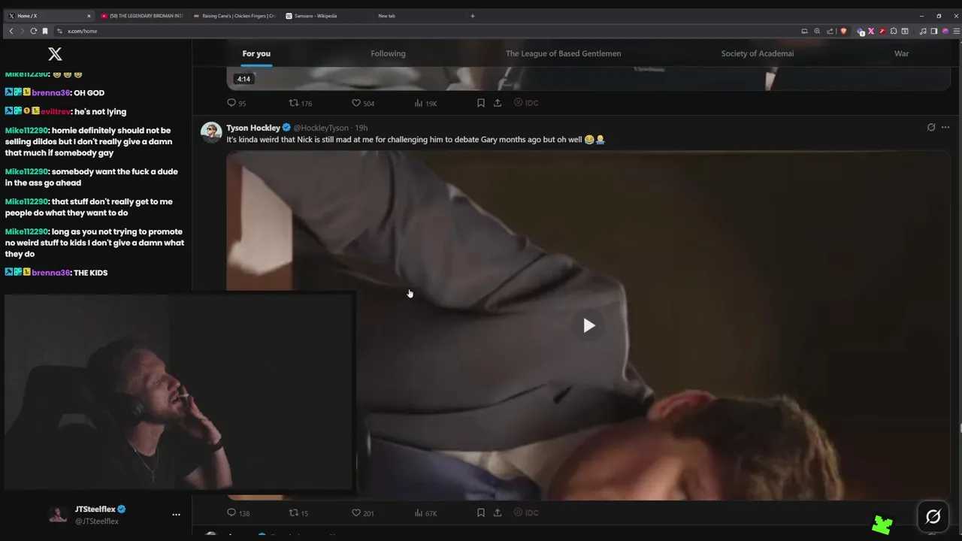Click chat message "he's not lying"
962x541 pixels.
pyautogui.click(x=100, y=111)
